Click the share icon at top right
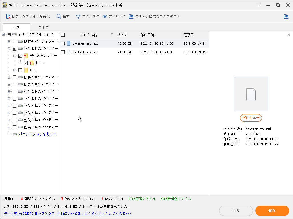 286,16
